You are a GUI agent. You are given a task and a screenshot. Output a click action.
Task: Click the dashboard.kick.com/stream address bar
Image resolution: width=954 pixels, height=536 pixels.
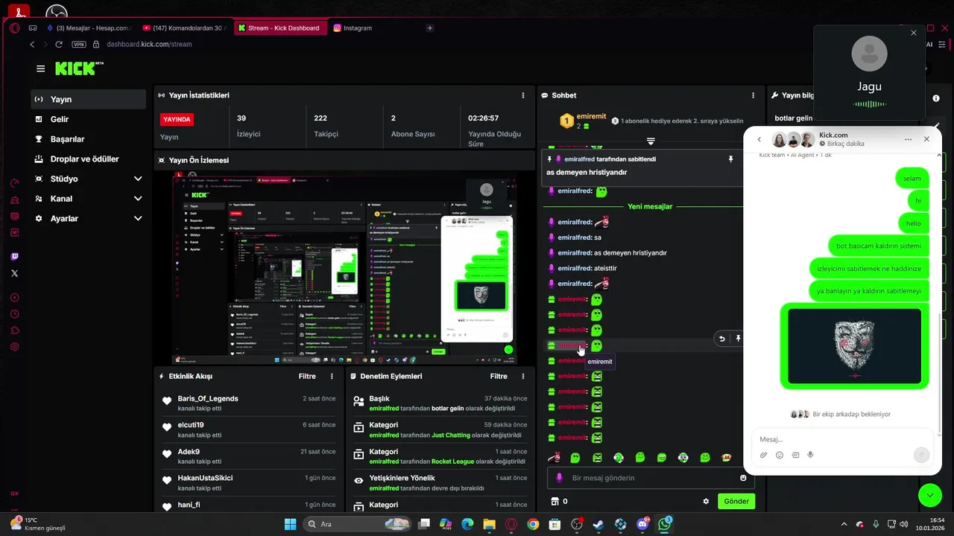[149, 44]
